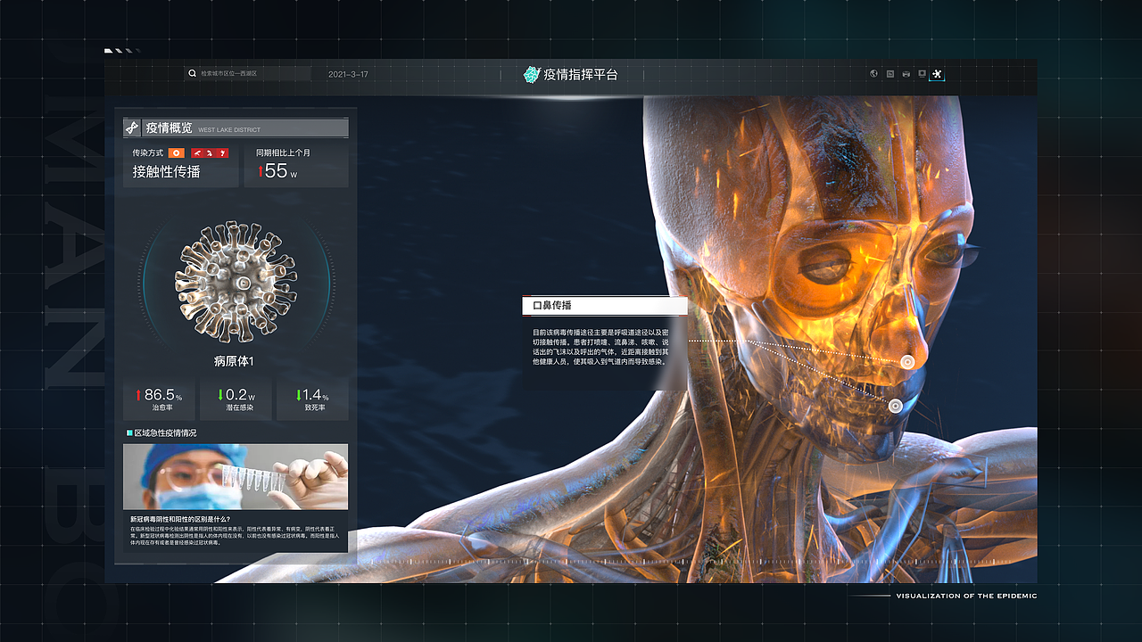Click the search magnifier icon
This screenshot has height=642, width=1142.
coord(192,74)
